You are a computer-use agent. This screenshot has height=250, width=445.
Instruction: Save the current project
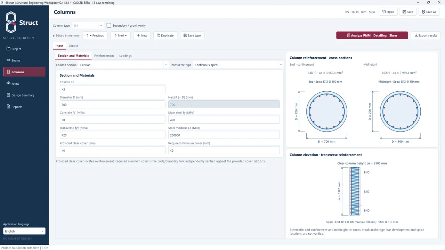pyautogui.click(x=408, y=12)
